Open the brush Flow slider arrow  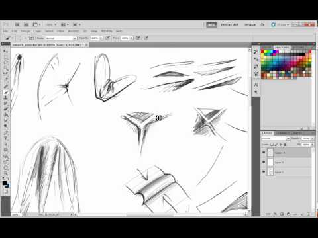tap(131, 38)
